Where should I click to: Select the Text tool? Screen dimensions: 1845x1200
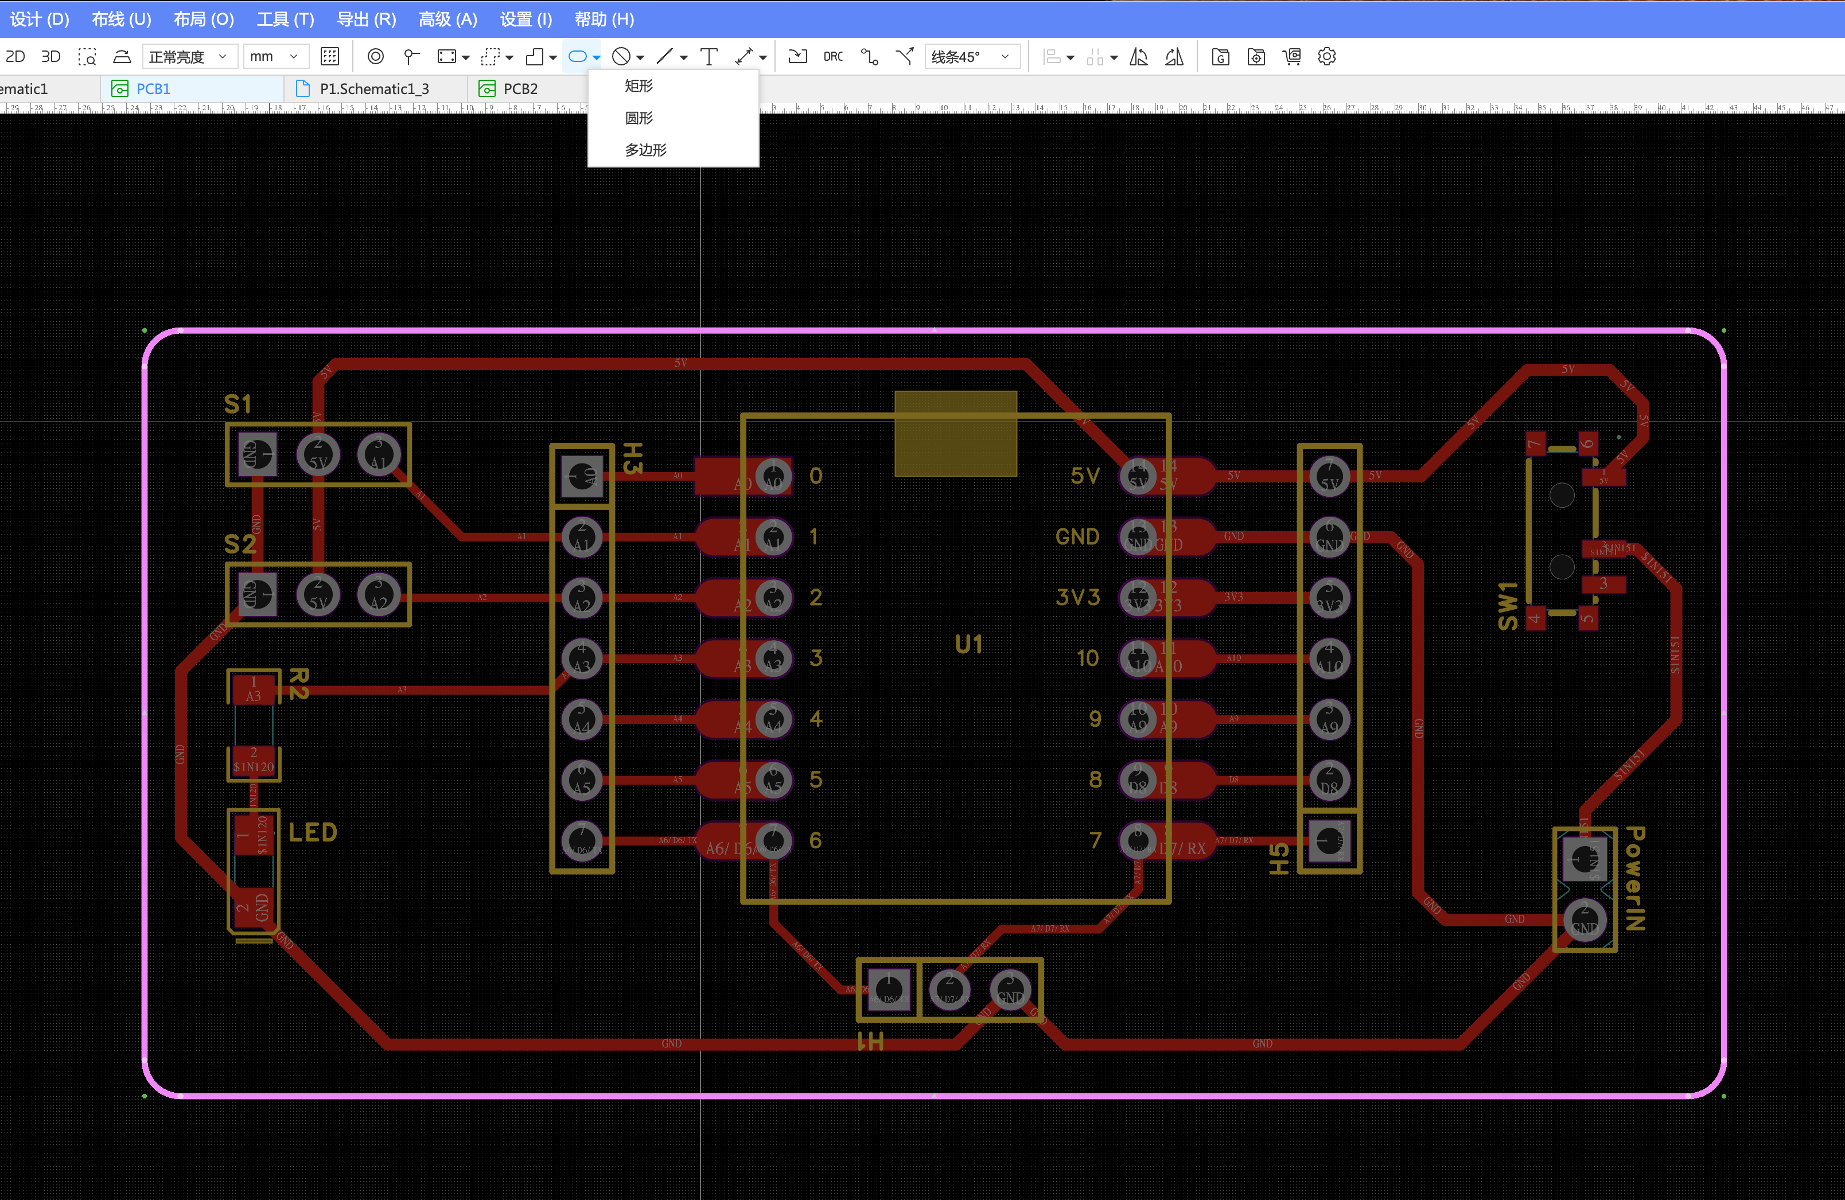(x=709, y=57)
